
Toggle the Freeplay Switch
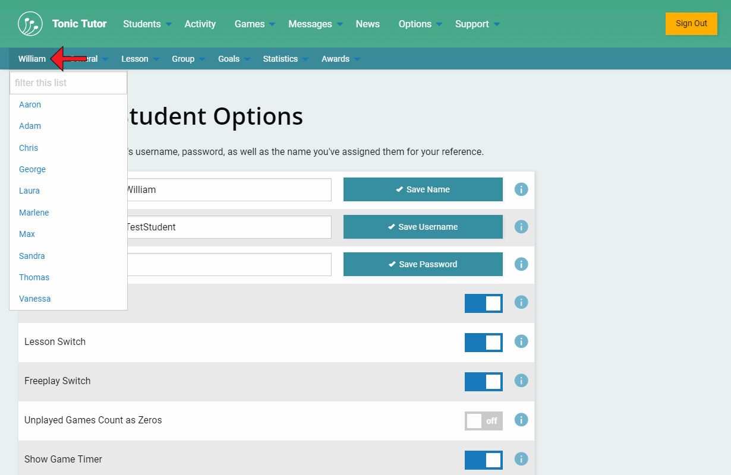click(483, 382)
